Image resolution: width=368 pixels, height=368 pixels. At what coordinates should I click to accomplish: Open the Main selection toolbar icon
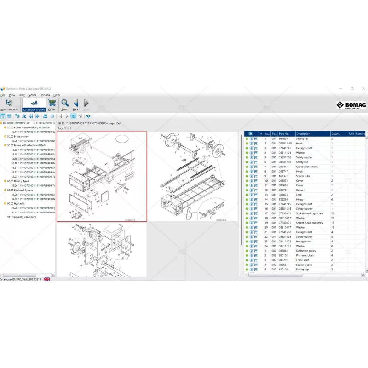tap(9, 103)
